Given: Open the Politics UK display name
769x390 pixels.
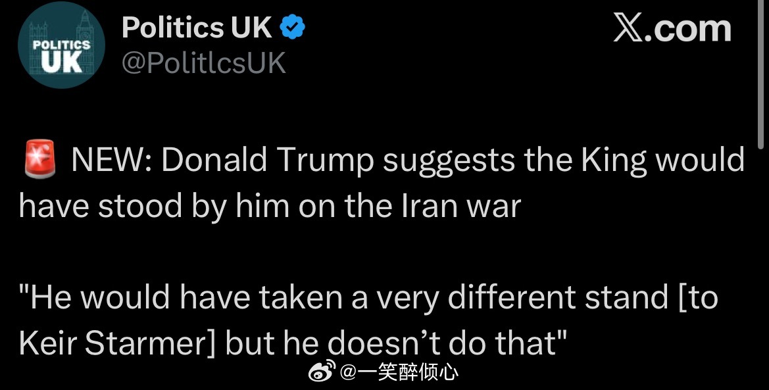Looking at the screenshot, I should pyautogui.click(x=197, y=28).
